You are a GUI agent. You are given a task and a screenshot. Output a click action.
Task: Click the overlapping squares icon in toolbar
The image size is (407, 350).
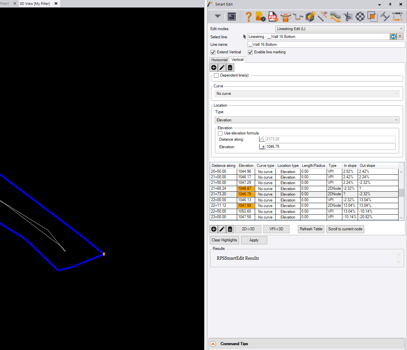[x=372, y=16]
